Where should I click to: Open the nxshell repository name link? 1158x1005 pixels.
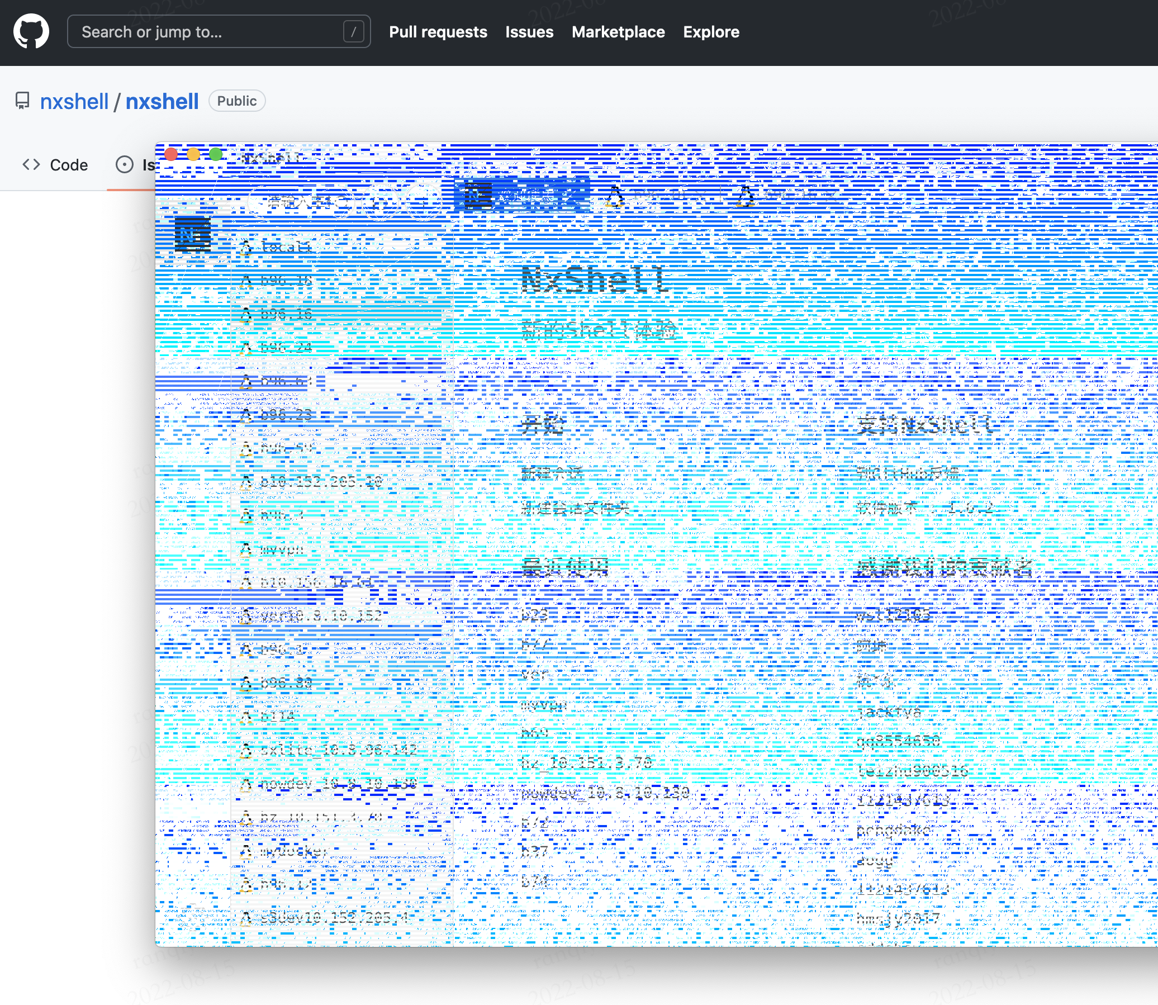tap(162, 101)
